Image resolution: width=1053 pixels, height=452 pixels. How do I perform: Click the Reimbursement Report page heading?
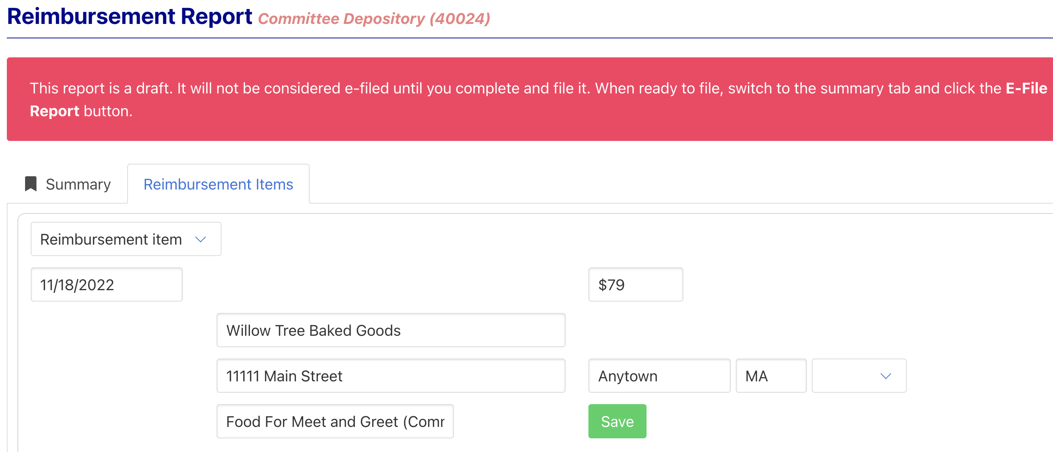130,16
